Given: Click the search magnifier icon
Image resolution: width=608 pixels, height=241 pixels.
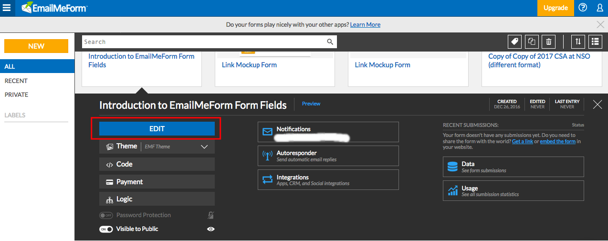Looking at the screenshot, I should 330,42.
